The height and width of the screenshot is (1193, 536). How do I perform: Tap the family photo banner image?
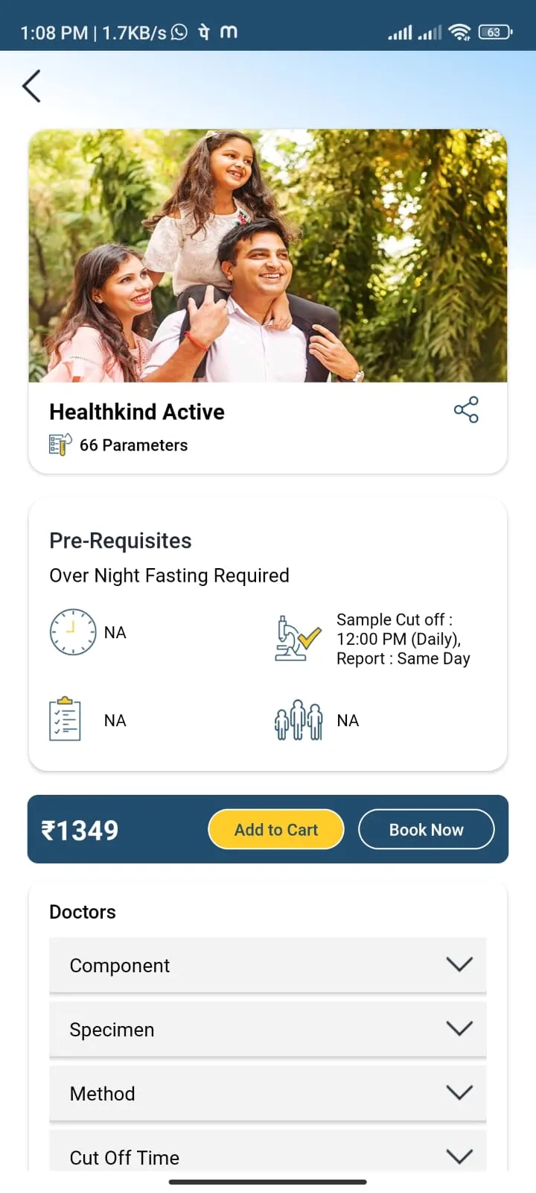pos(268,256)
